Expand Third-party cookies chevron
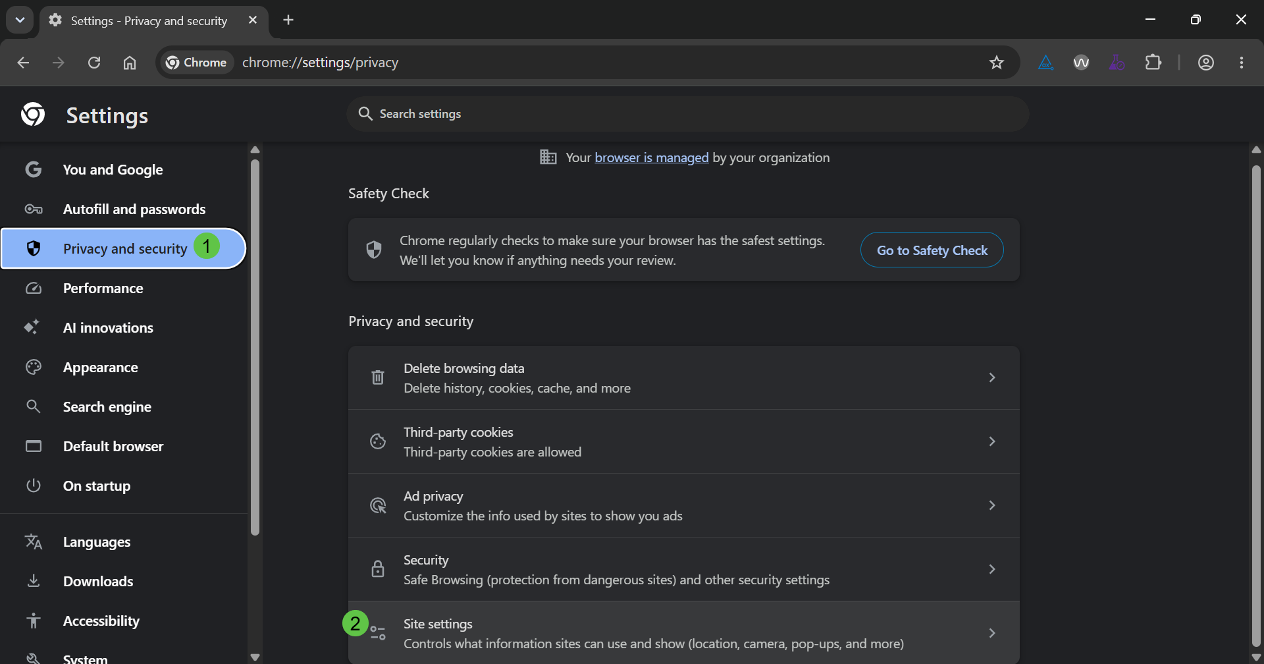Screen dimensions: 1264x664 992,441
